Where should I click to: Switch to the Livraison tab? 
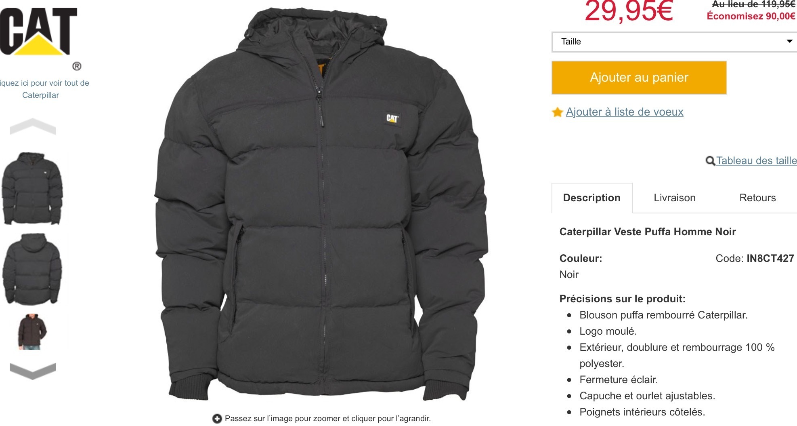coord(674,198)
